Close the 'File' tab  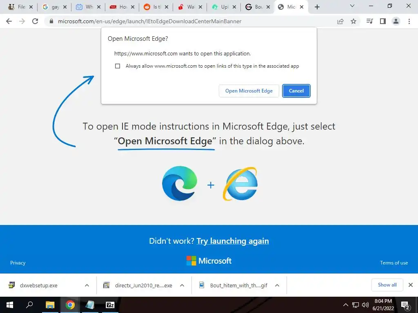coord(31,7)
